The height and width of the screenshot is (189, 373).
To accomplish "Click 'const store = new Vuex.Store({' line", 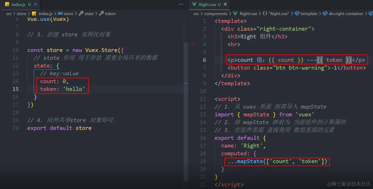I will coord(76,50).
